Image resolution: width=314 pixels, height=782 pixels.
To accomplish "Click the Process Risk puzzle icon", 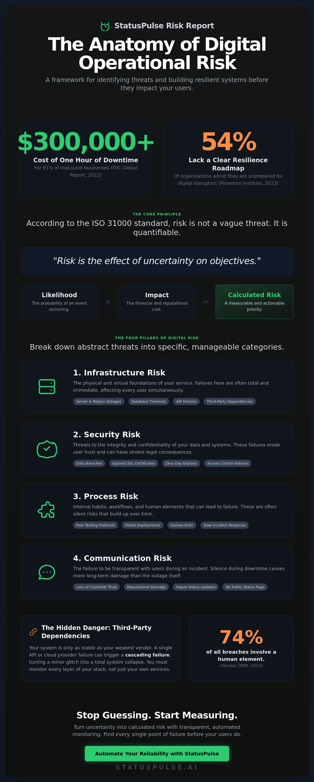I will [47, 510].
